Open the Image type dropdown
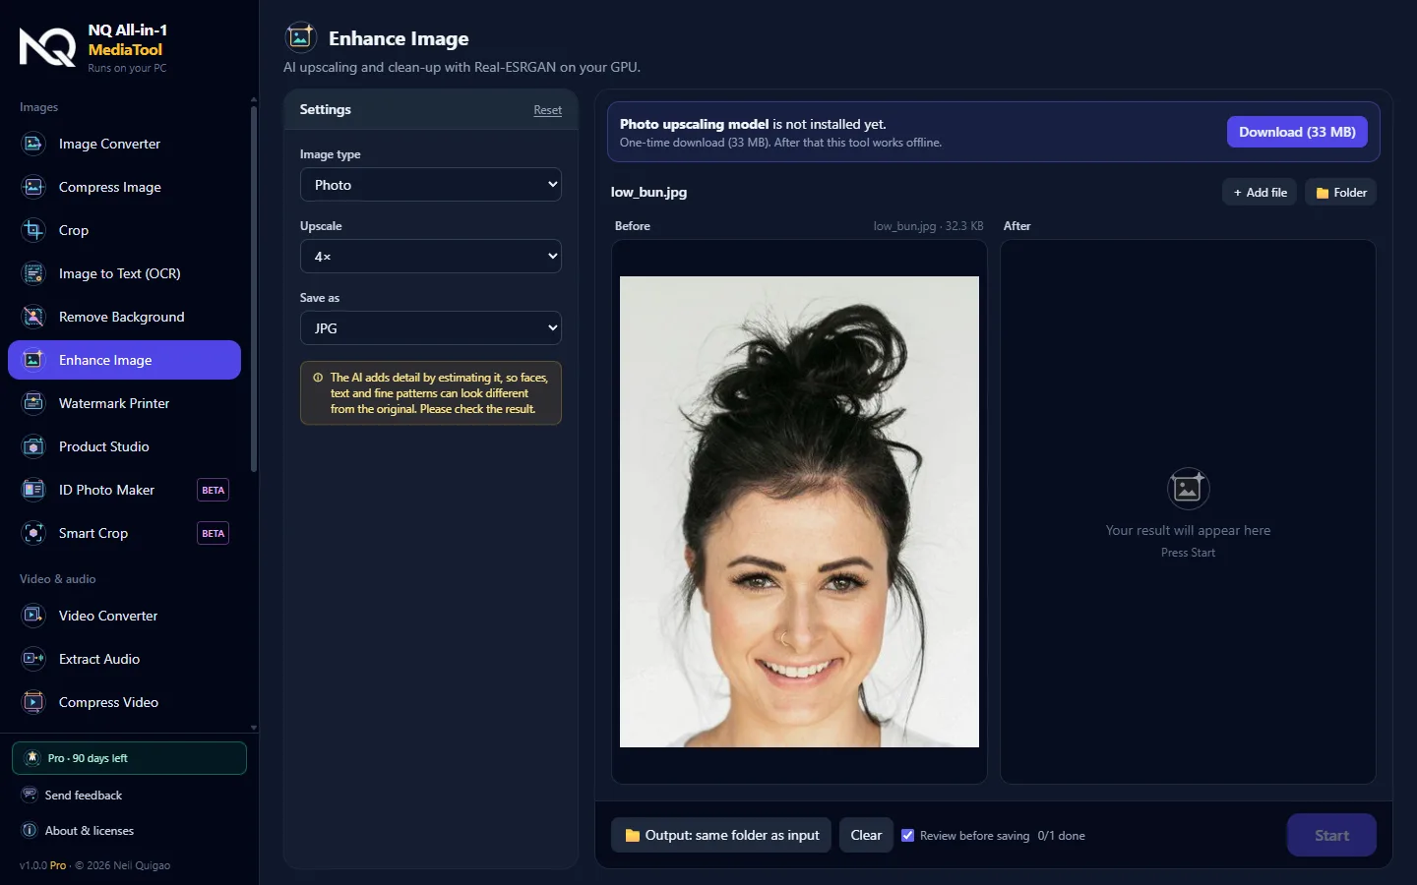 [x=431, y=185]
